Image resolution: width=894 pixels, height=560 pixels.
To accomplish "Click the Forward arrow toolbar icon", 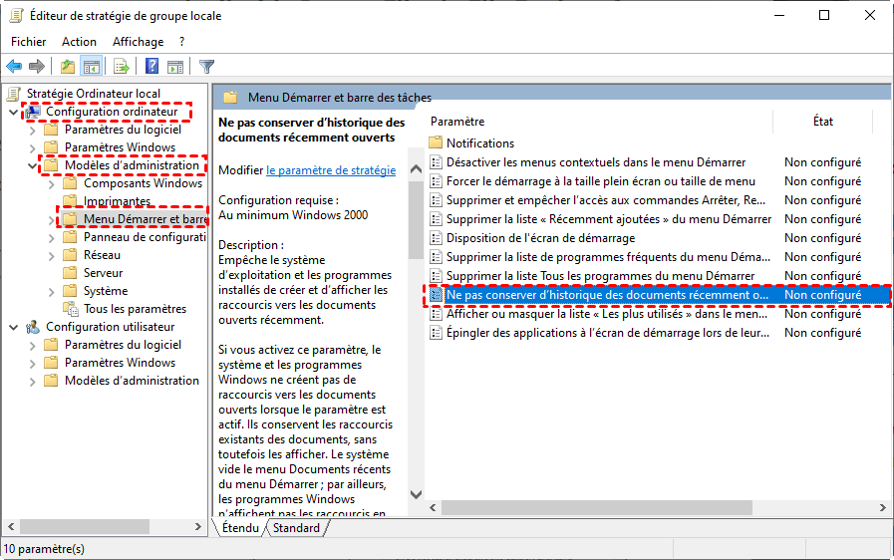I will [x=37, y=67].
